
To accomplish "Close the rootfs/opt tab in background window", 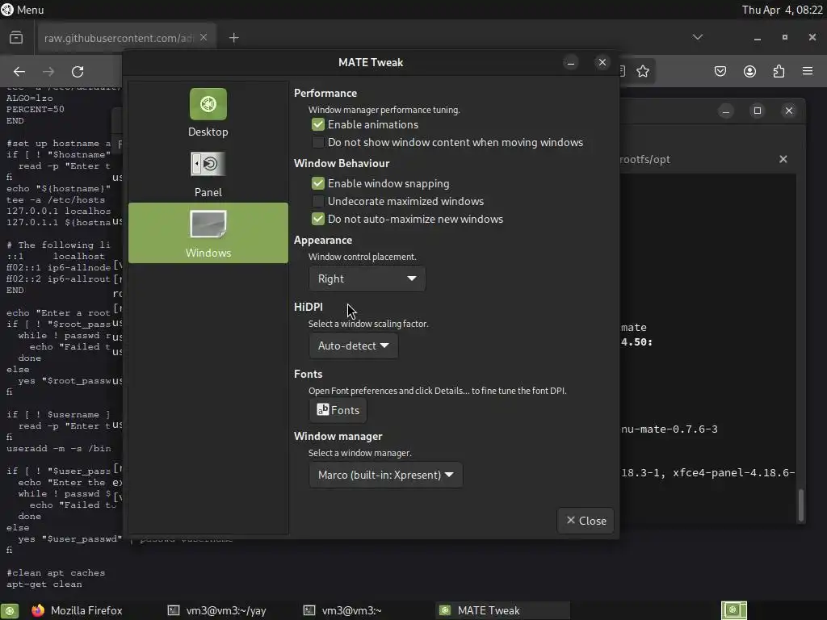I will pos(783,159).
